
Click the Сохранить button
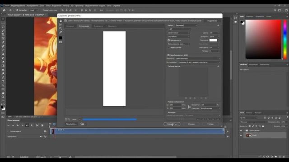[x=172, y=124]
